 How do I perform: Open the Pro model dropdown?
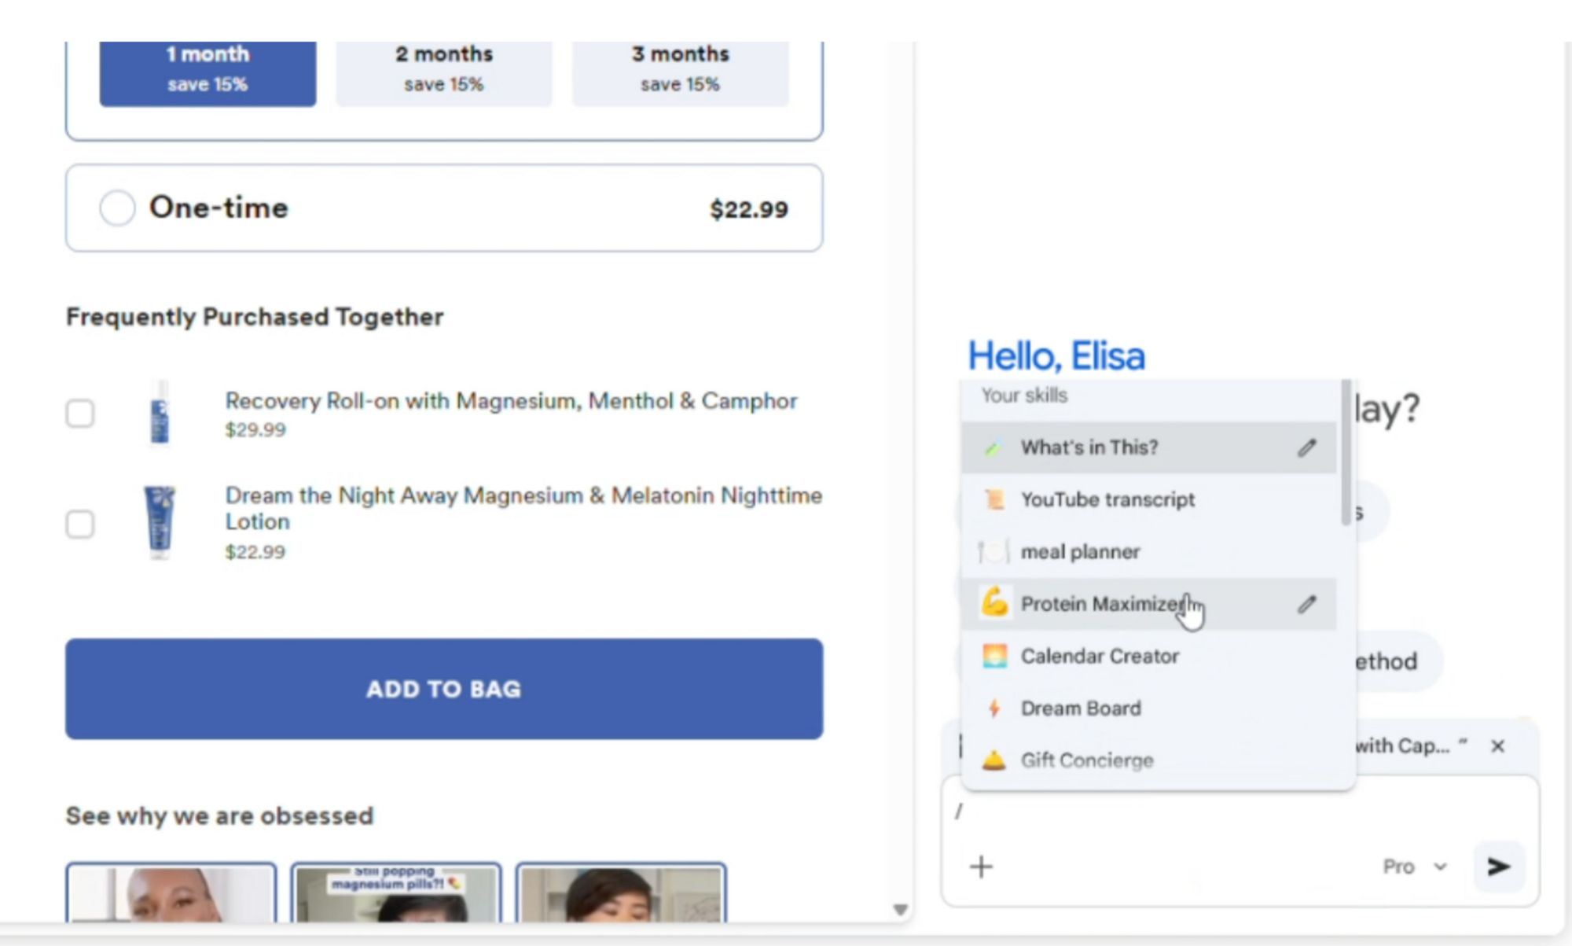coord(1414,867)
